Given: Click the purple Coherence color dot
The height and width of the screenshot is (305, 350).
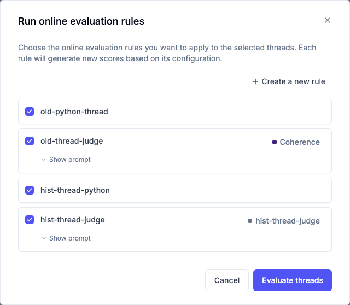Looking at the screenshot, I should (275, 142).
